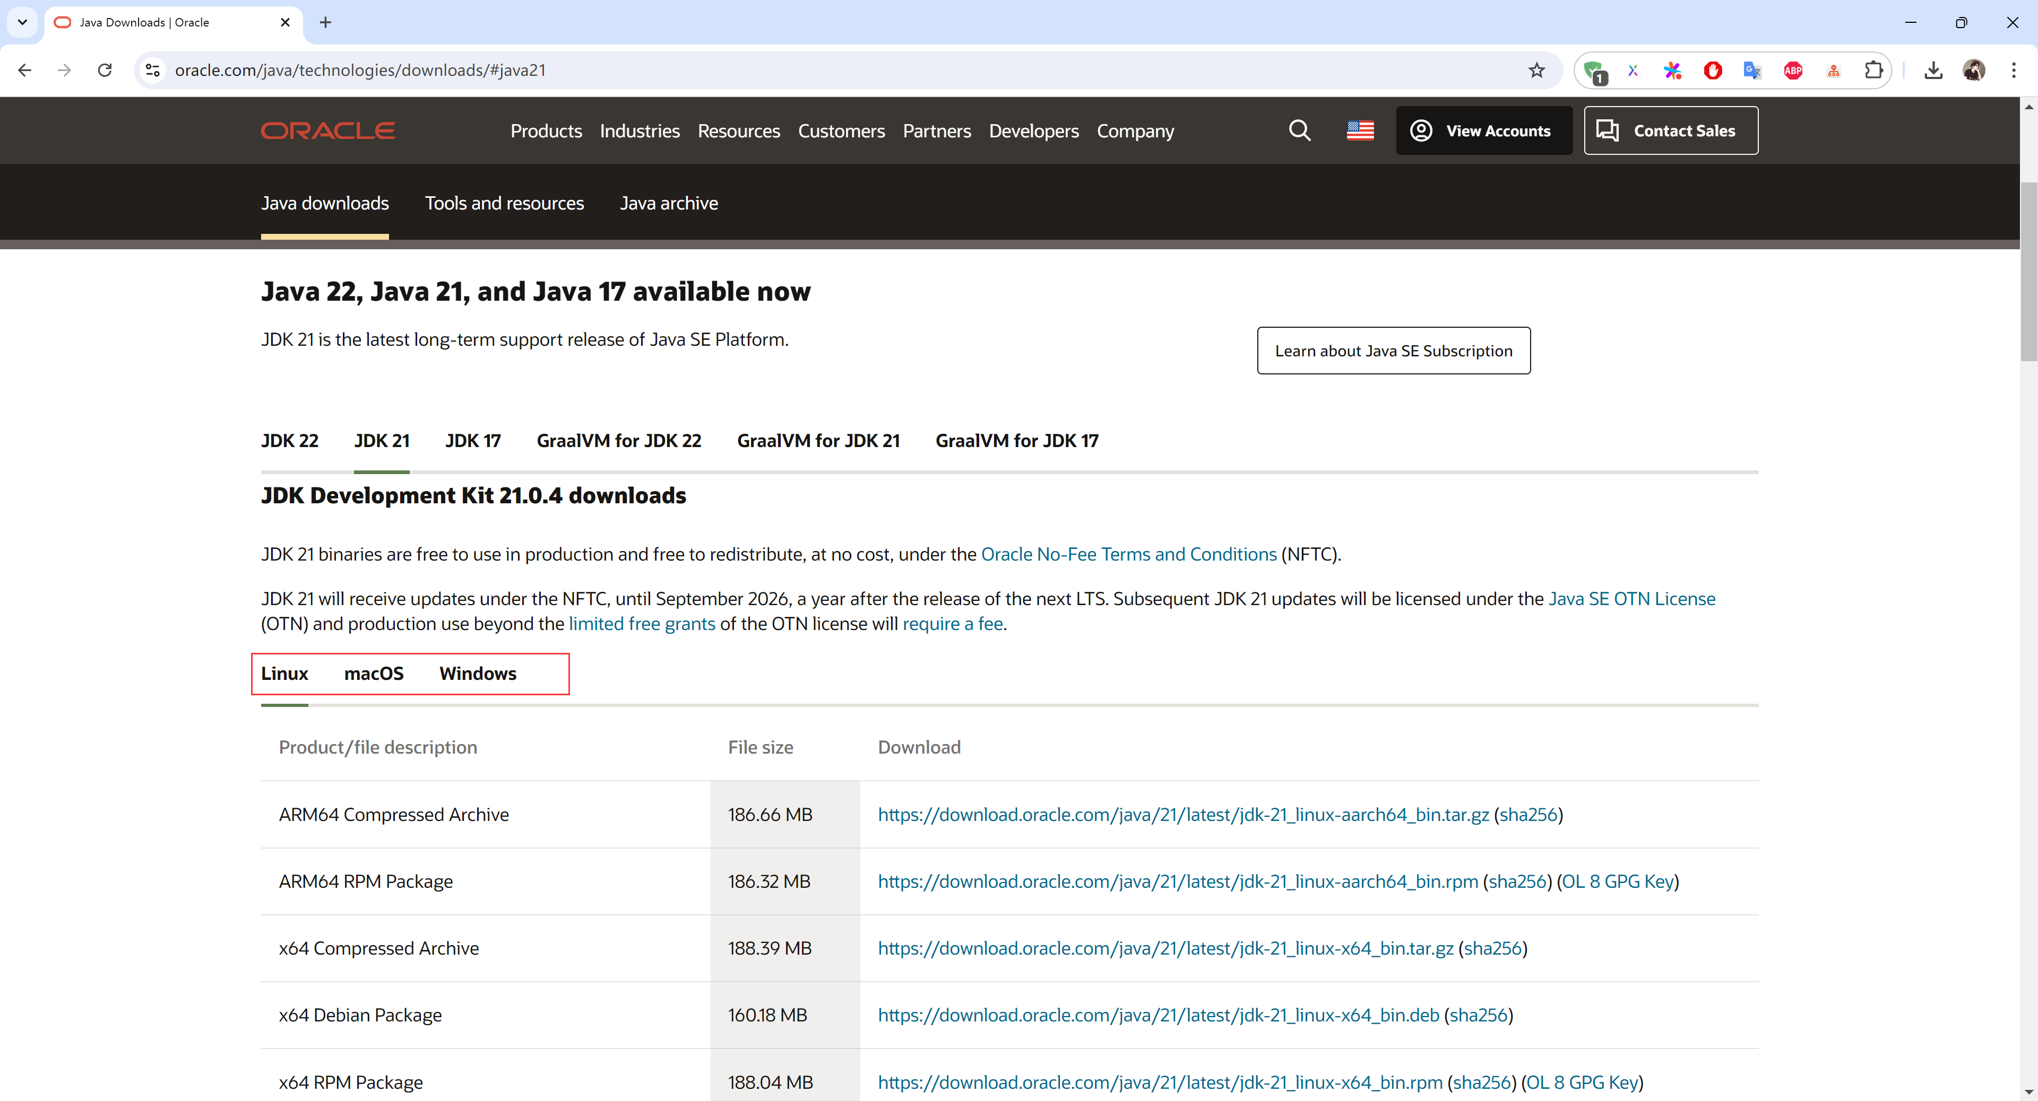Open Chrome downloads tray icon
Viewport: 2038px width, 1101px height.
pyautogui.click(x=1933, y=71)
